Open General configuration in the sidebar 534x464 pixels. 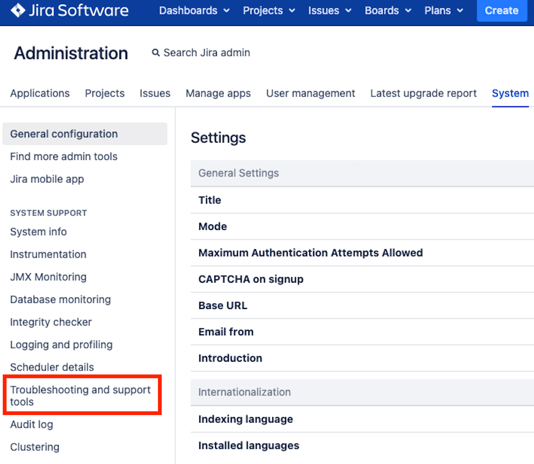pos(85,134)
